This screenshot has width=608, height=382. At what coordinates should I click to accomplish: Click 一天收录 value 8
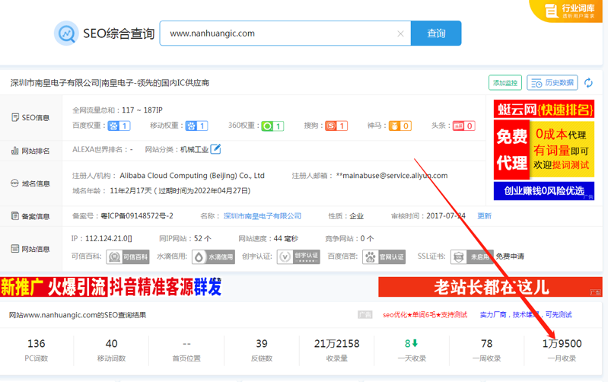[x=412, y=344]
